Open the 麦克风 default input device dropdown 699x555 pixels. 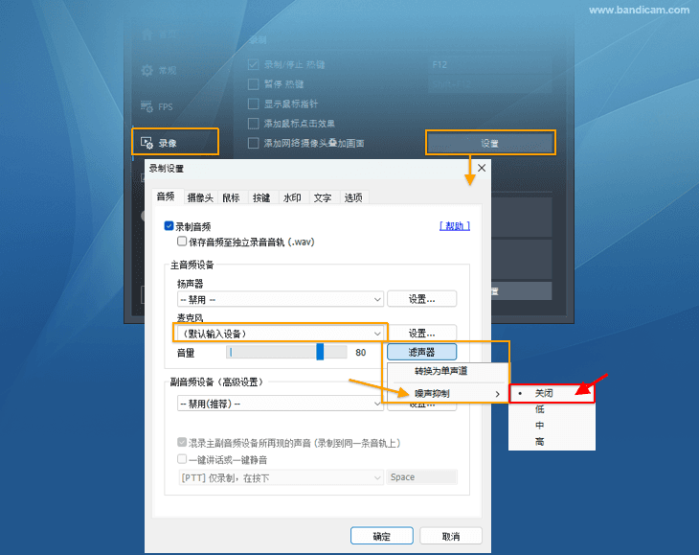pos(280,334)
